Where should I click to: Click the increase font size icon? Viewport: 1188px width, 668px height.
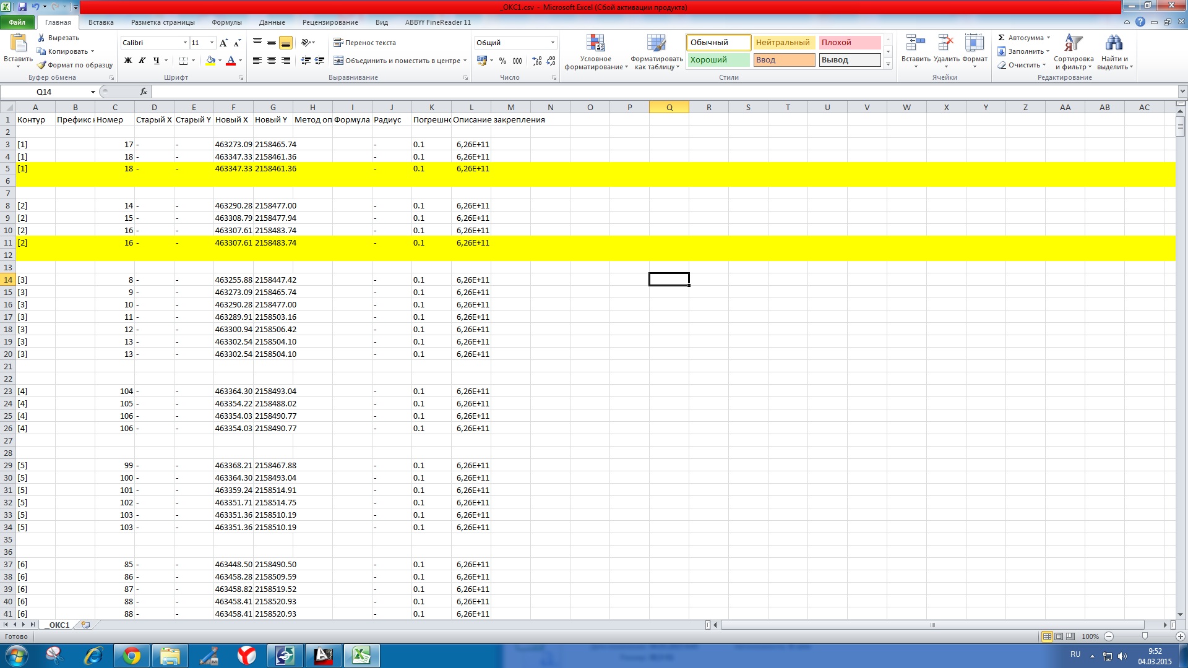pyautogui.click(x=223, y=43)
